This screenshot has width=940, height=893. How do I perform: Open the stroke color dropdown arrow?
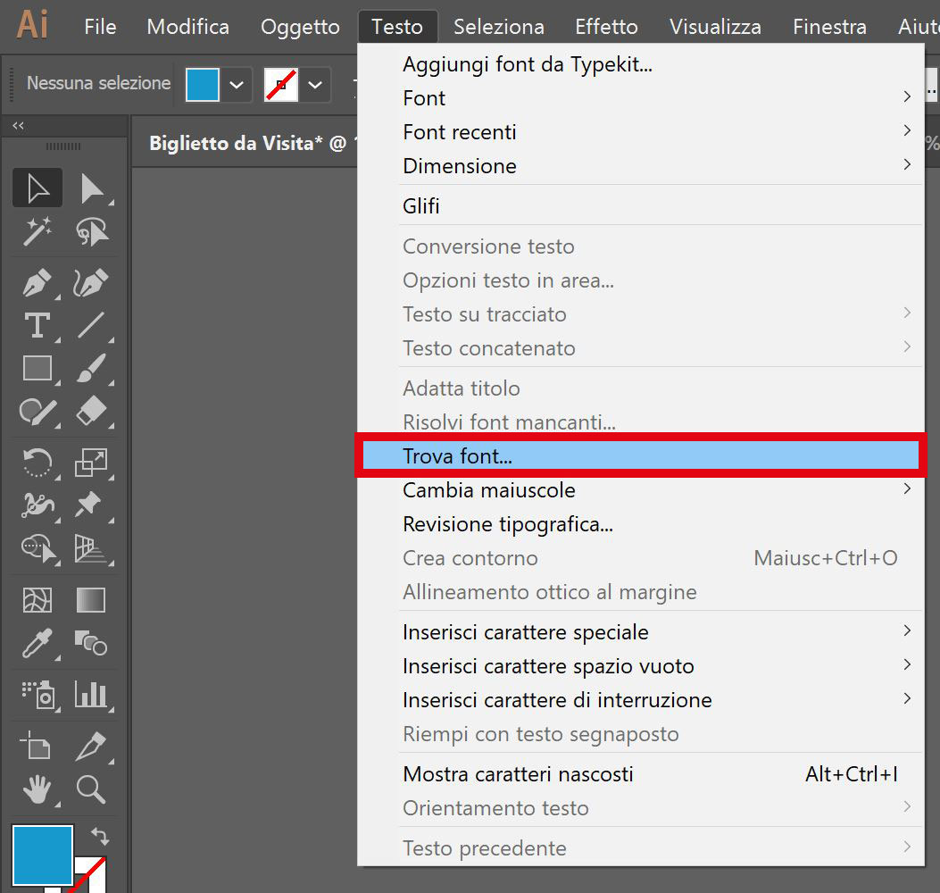pos(315,85)
